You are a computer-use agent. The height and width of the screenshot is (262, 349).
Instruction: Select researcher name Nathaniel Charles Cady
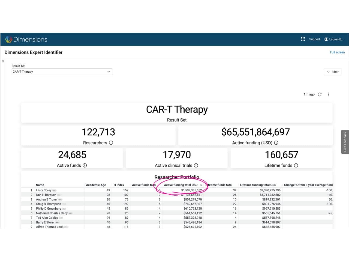point(52,213)
